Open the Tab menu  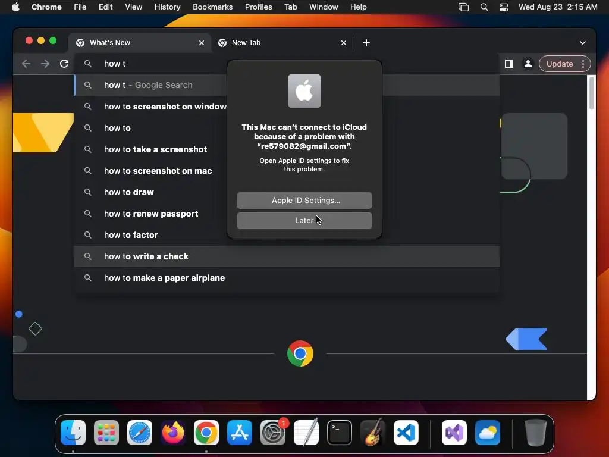point(290,7)
